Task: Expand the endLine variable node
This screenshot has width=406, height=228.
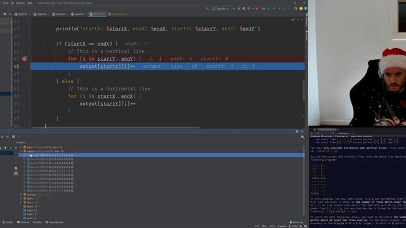Action: (21, 194)
